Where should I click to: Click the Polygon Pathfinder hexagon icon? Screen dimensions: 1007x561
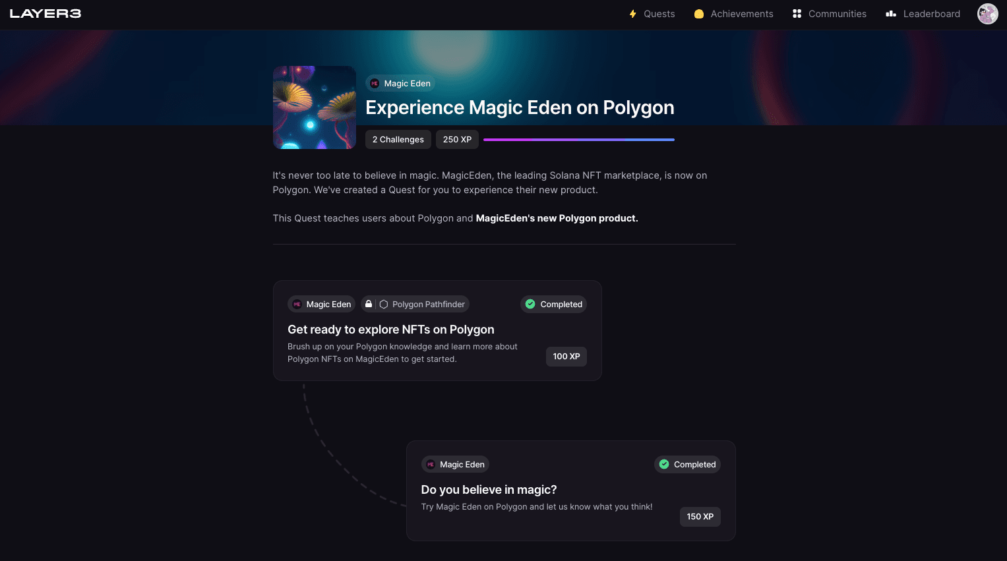(x=384, y=304)
